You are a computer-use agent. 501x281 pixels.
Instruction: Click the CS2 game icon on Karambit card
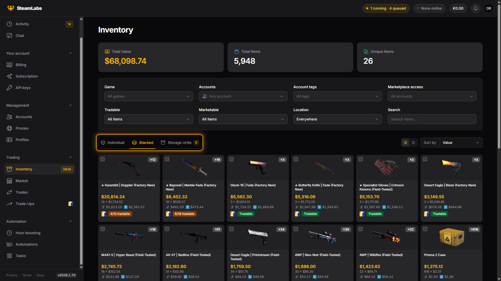(104, 214)
